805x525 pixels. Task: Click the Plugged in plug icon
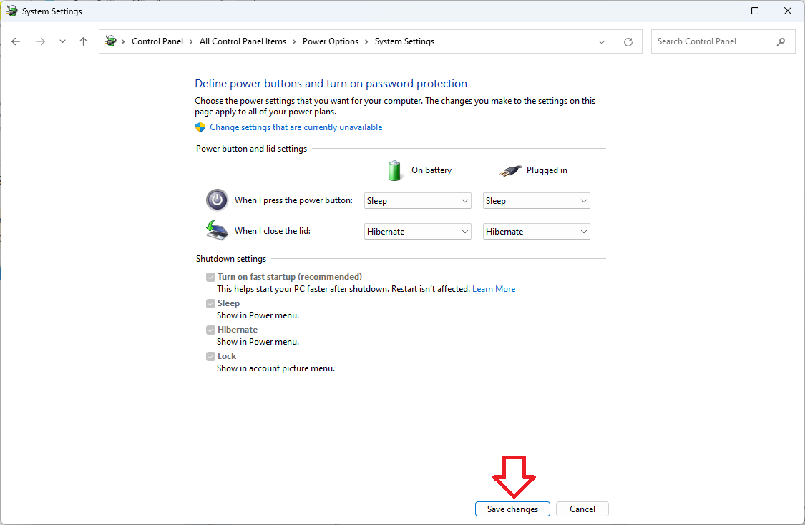pos(510,170)
